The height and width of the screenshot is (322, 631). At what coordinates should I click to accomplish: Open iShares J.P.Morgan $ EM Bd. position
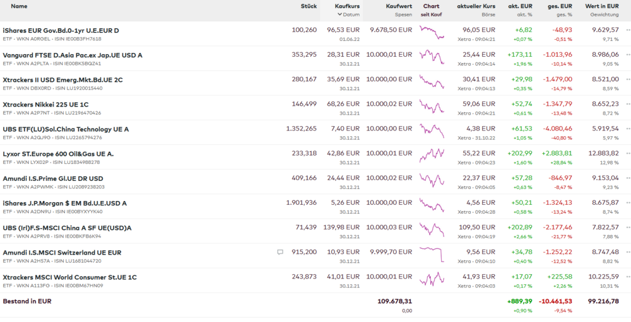point(64,203)
